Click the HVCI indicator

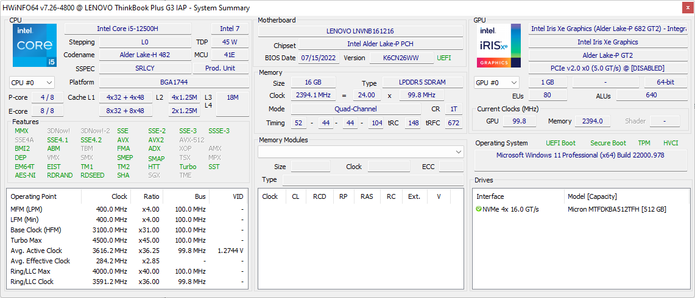(671, 143)
